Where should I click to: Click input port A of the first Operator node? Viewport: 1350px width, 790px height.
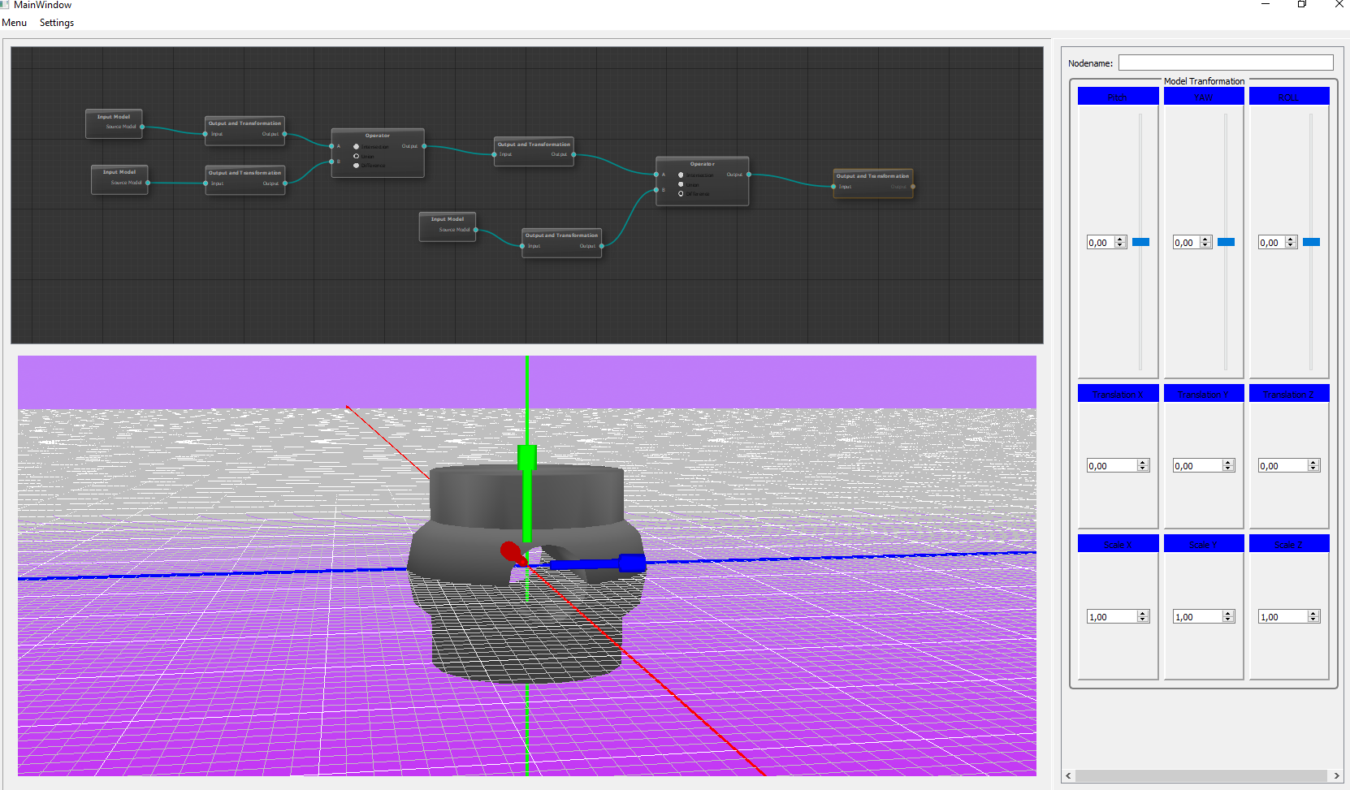coord(331,146)
